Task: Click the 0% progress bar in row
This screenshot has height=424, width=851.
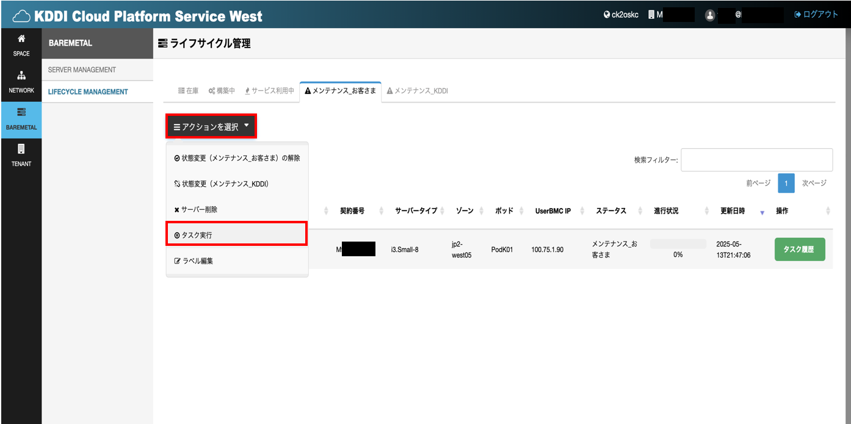Action: (x=678, y=244)
